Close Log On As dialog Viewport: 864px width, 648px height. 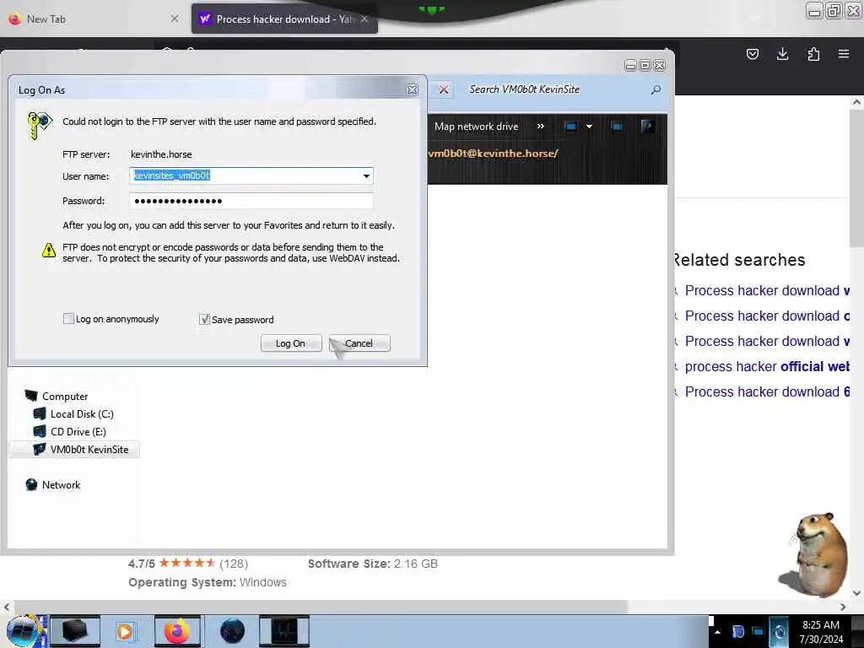tap(412, 89)
